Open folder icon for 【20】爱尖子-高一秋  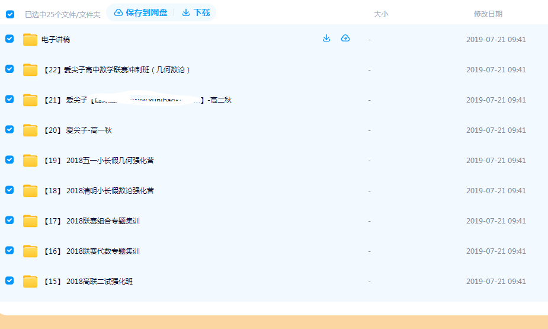coord(30,130)
